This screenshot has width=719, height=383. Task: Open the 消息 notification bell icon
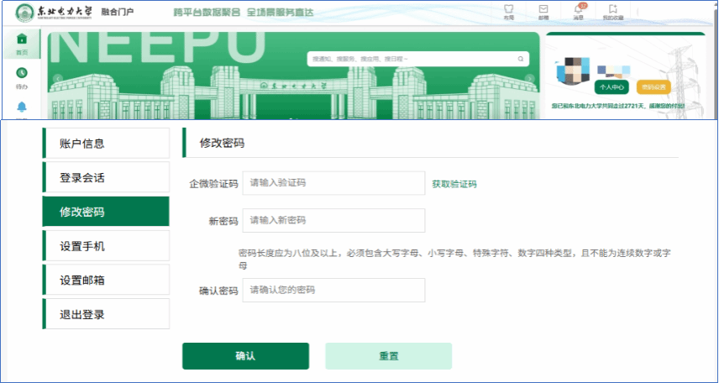pyautogui.click(x=578, y=9)
